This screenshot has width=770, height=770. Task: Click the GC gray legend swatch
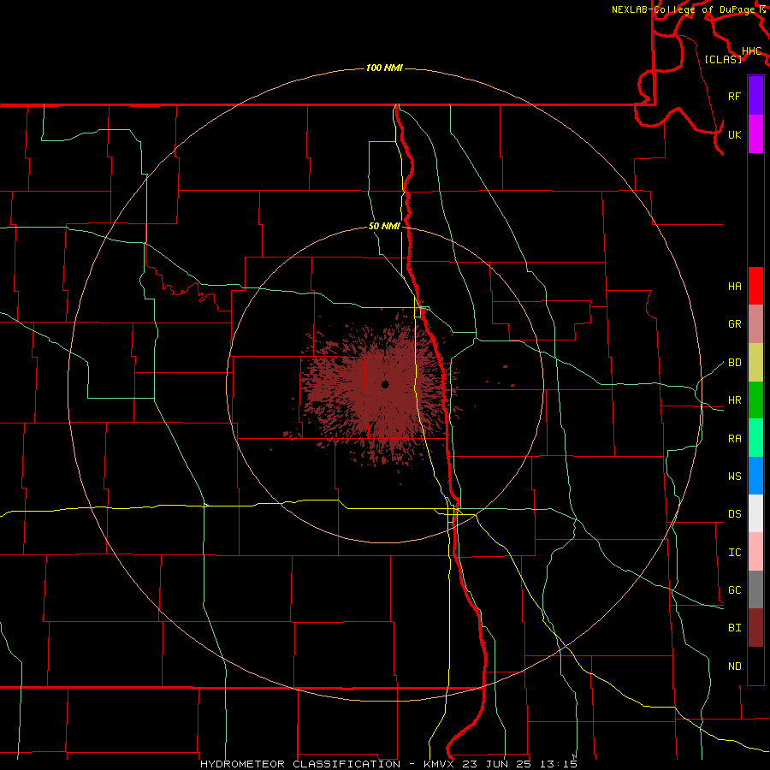tap(755, 589)
